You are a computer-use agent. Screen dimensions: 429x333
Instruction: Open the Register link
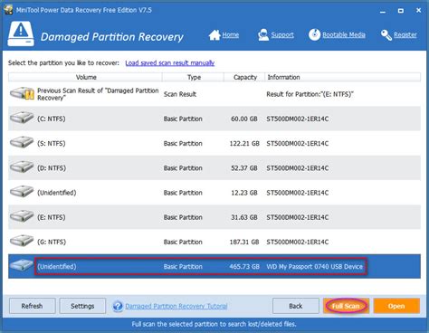pyautogui.click(x=405, y=35)
